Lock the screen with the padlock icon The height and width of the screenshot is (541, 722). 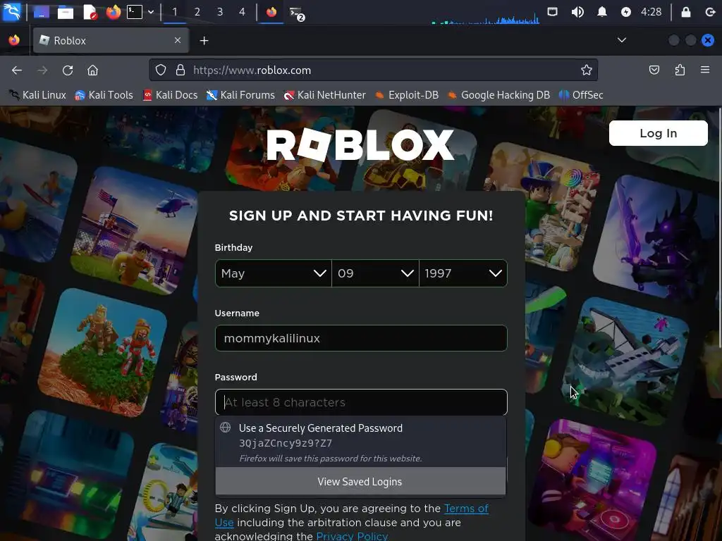point(685,12)
